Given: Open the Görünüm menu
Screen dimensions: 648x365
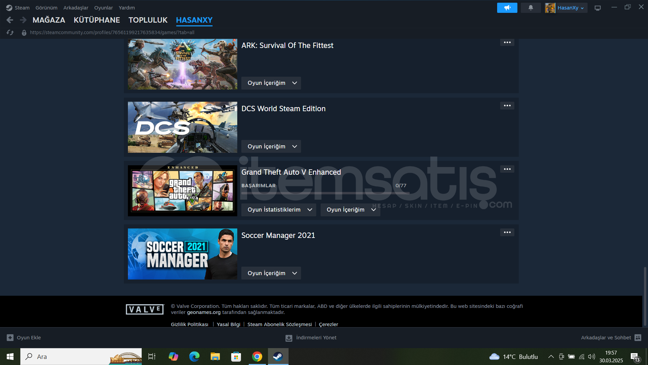Looking at the screenshot, I should [46, 8].
